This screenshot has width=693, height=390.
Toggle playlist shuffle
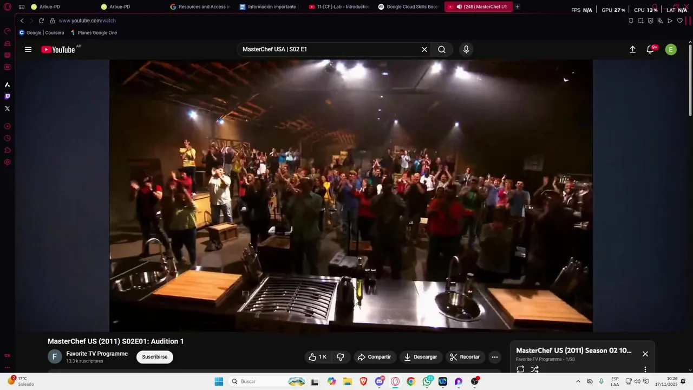click(535, 369)
